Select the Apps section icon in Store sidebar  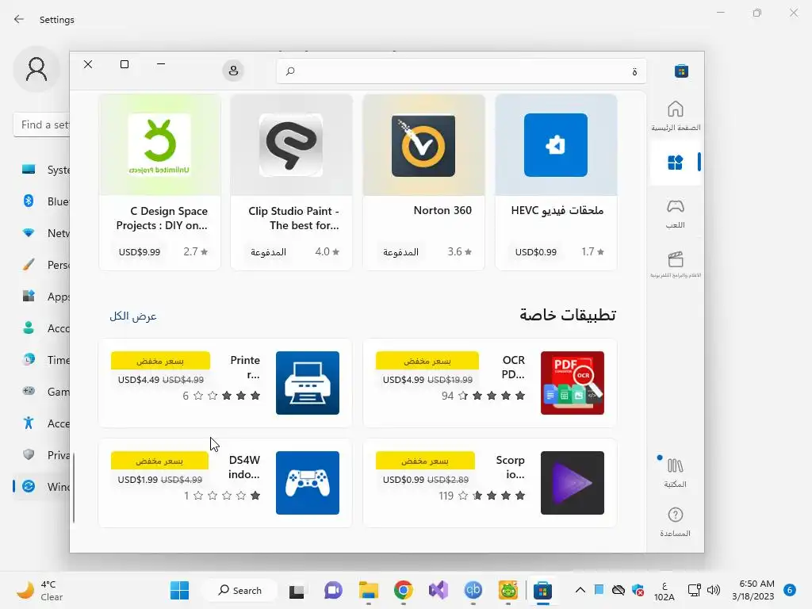point(676,163)
